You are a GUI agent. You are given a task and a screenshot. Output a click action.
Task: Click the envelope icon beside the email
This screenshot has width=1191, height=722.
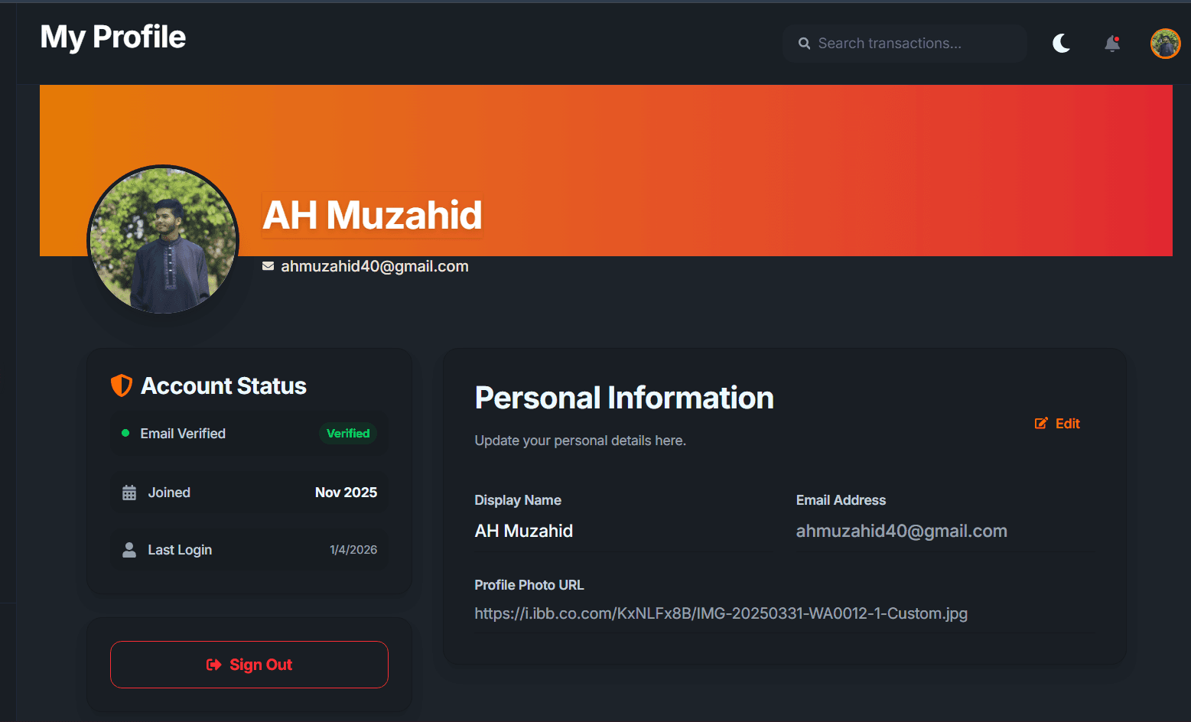pyautogui.click(x=268, y=266)
